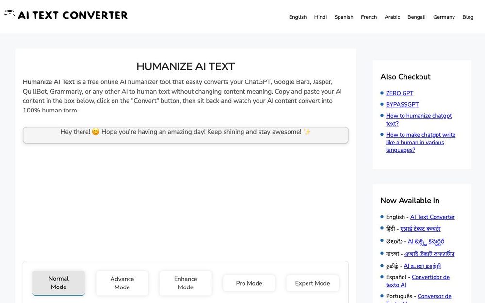This screenshot has height=303, width=485.
Task: Activate Pro Mode
Action: (x=249, y=283)
